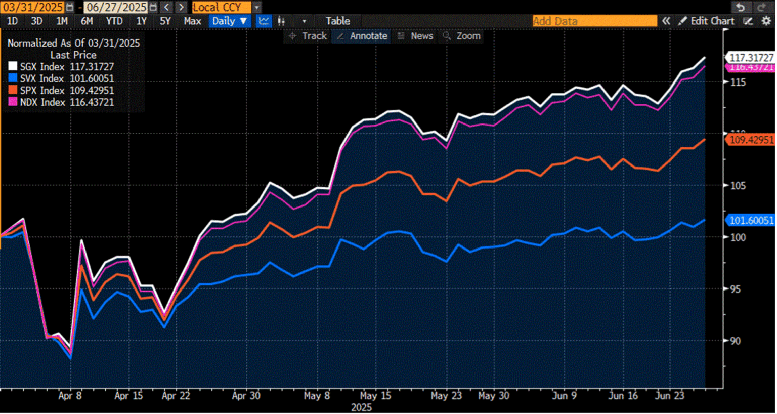Open the Daily frequency dropdown

[230, 21]
